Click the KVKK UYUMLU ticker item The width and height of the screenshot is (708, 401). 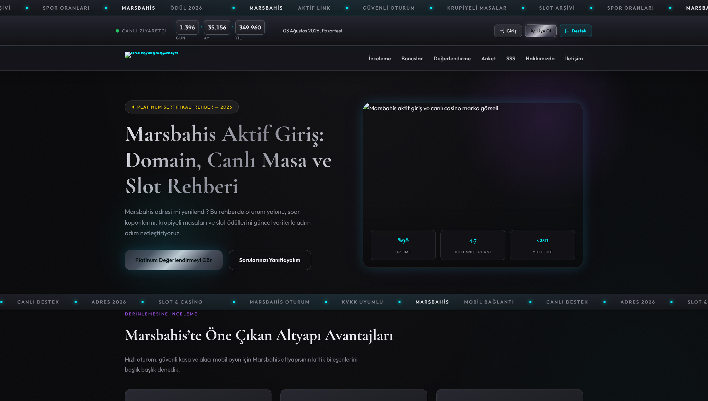point(362,302)
